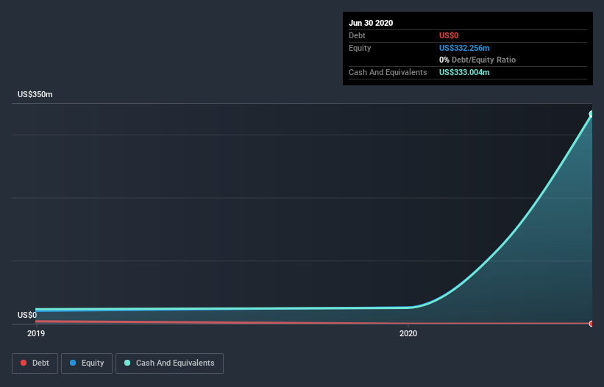The height and width of the screenshot is (387, 604).
Task: Click the Jun 30 2020 tooltip date
Action: point(371,23)
